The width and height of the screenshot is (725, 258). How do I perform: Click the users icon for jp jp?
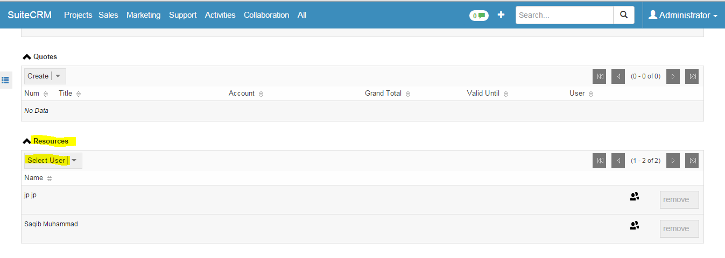(x=635, y=197)
